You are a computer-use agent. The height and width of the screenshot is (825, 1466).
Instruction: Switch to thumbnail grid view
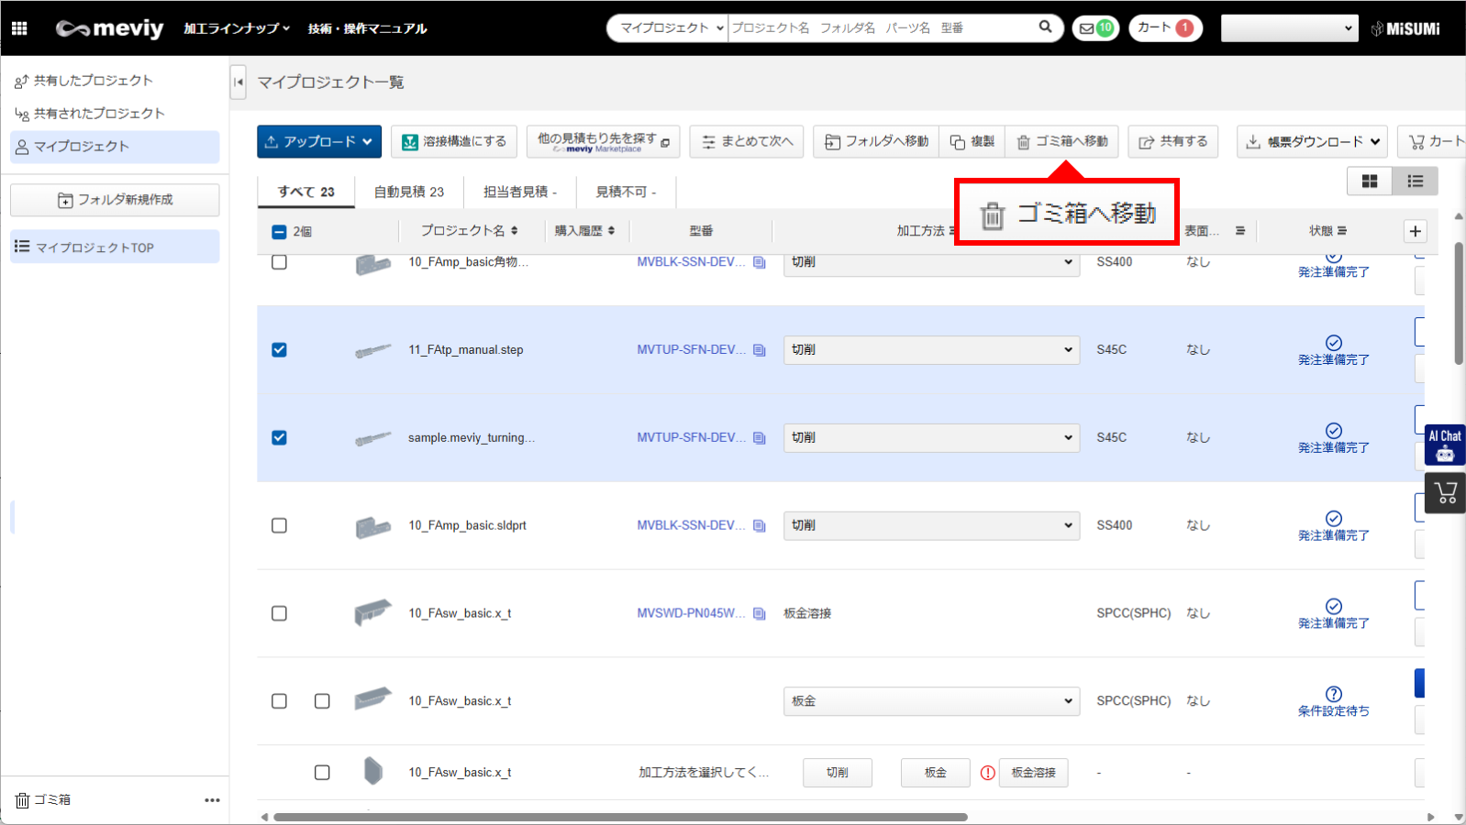tap(1369, 181)
